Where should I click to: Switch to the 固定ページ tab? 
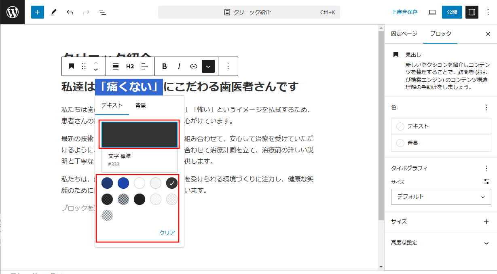404,34
